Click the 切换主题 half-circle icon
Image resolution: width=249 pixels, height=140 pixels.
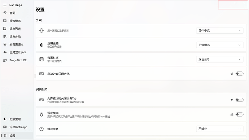(5, 119)
